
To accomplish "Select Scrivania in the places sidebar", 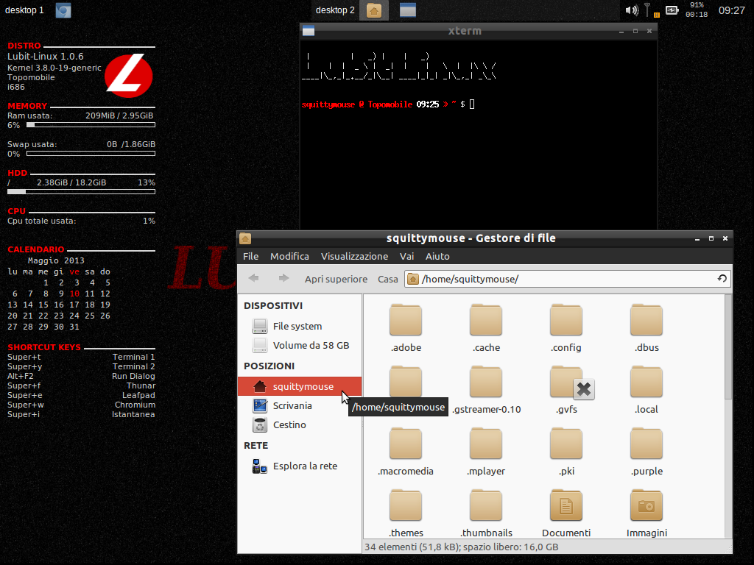I will click(292, 405).
